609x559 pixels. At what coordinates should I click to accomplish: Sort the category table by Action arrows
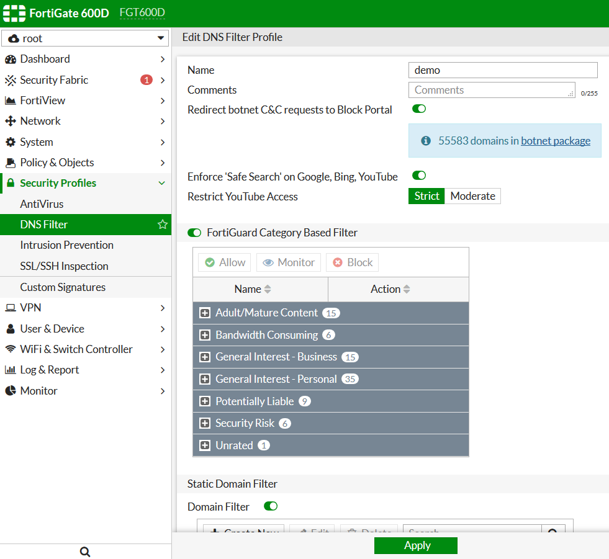click(407, 289)
